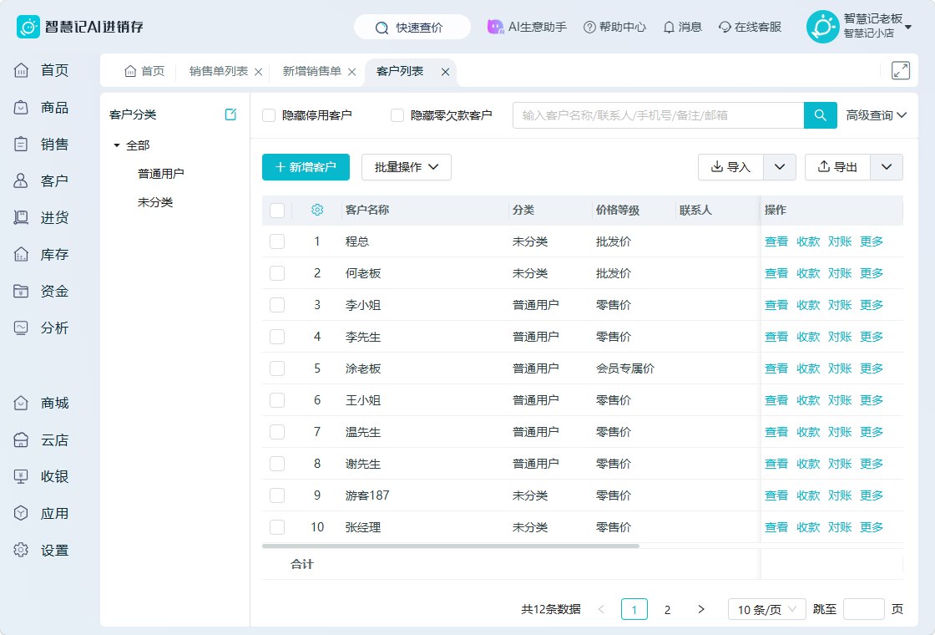
Task: Go to next page arrow
Action: 701,609
